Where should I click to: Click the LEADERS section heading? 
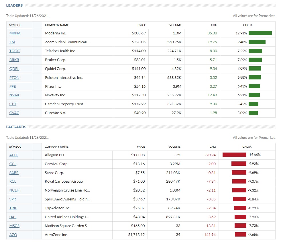tap(14, 5)
